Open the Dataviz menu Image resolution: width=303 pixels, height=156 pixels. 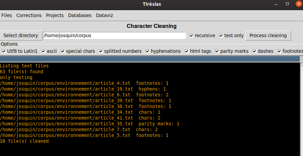pos(105,15)
